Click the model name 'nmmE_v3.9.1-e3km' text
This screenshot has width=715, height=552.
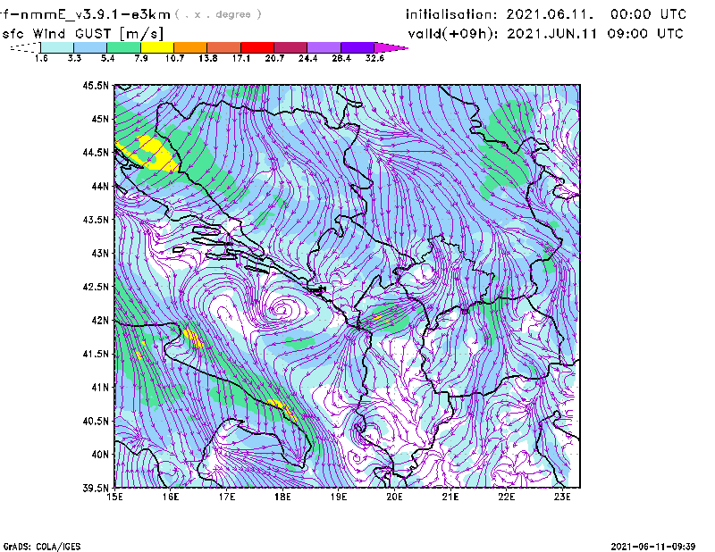pyautogui.click(x=96, y=14)
